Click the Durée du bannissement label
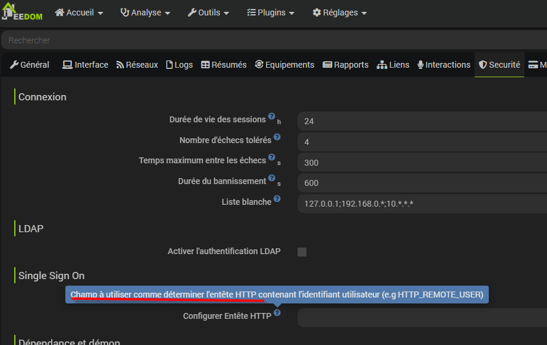 pos(222,181)
